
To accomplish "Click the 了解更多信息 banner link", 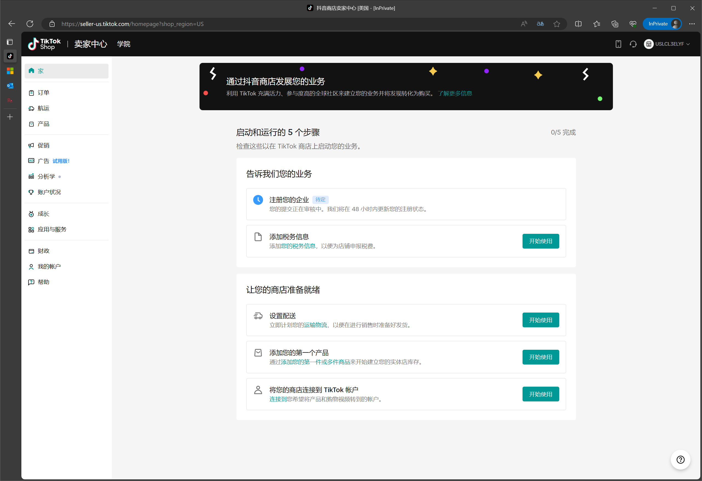I will [455, 94].
